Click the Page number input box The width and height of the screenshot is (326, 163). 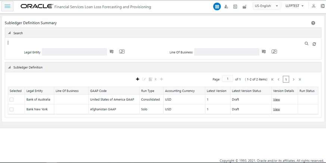pyautogui.click(x=227, y=79)
